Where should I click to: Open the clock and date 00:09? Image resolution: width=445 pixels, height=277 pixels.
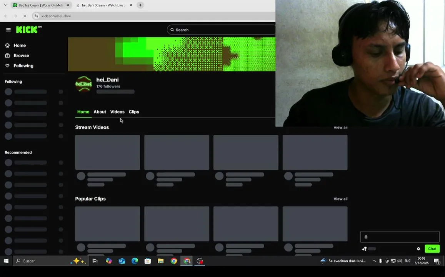pyautogui.click(x=422, y=261)
